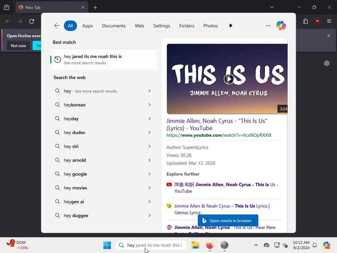Show more search filter categories arrow
This screenshot has width=337, height=253.
click(x=231, y=26)
